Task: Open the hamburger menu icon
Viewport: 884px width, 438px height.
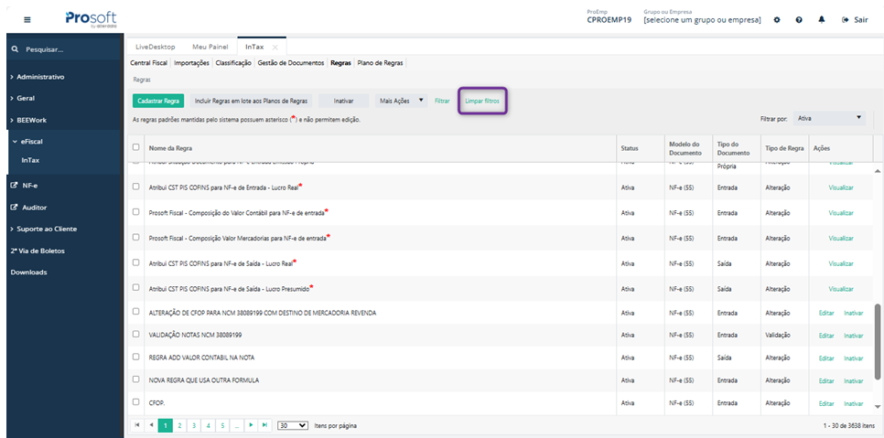Action: click(x=27, y=19)
